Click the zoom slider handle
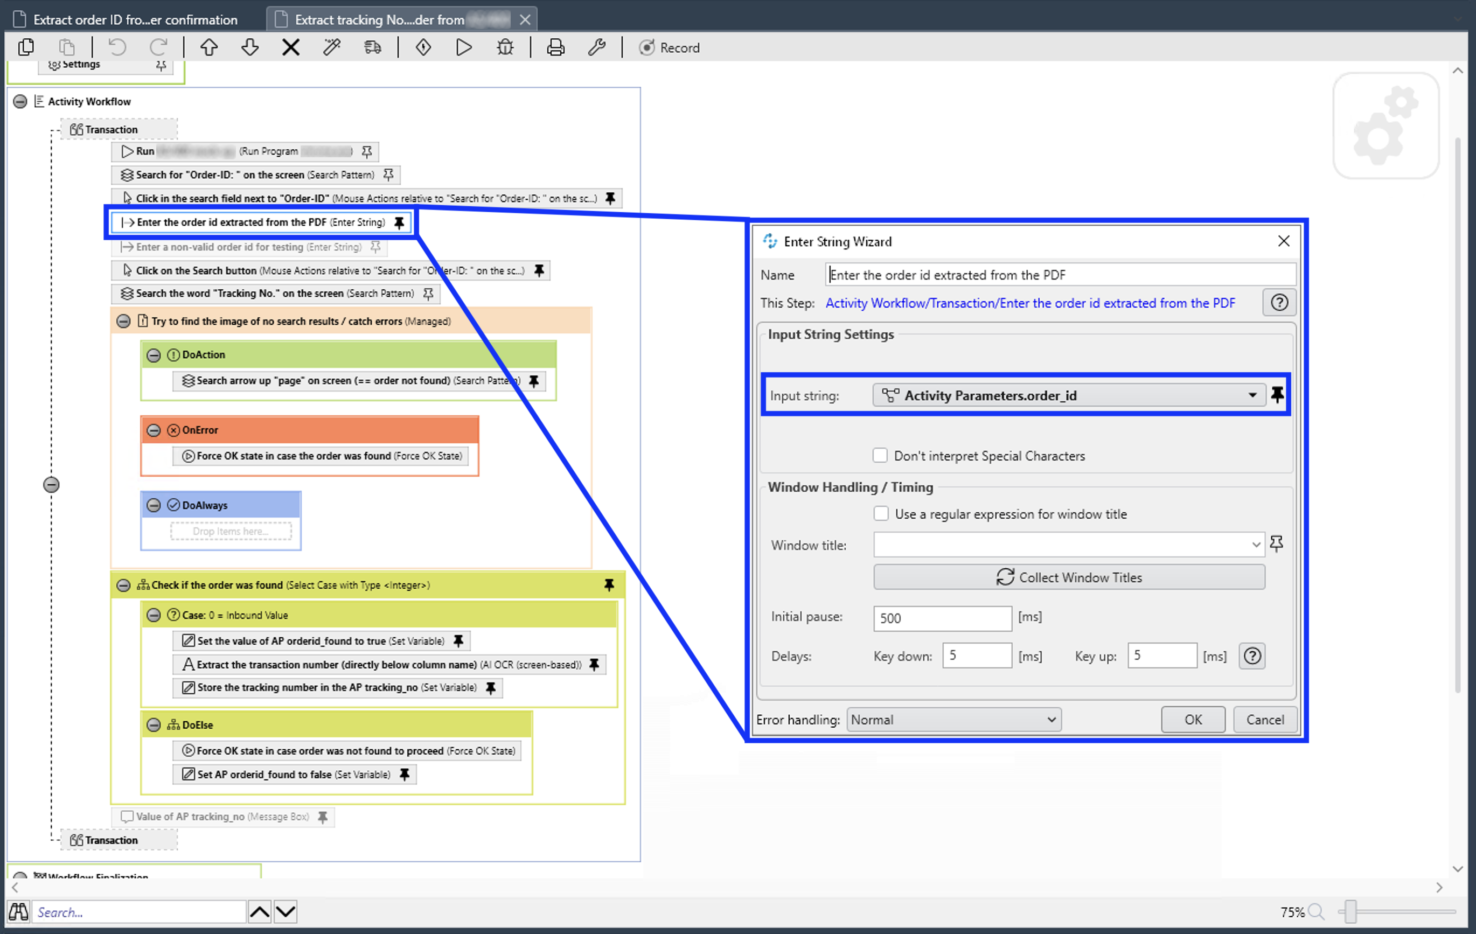The width and height of the screenshot is (1476, 934). [x=1350, y=912]
